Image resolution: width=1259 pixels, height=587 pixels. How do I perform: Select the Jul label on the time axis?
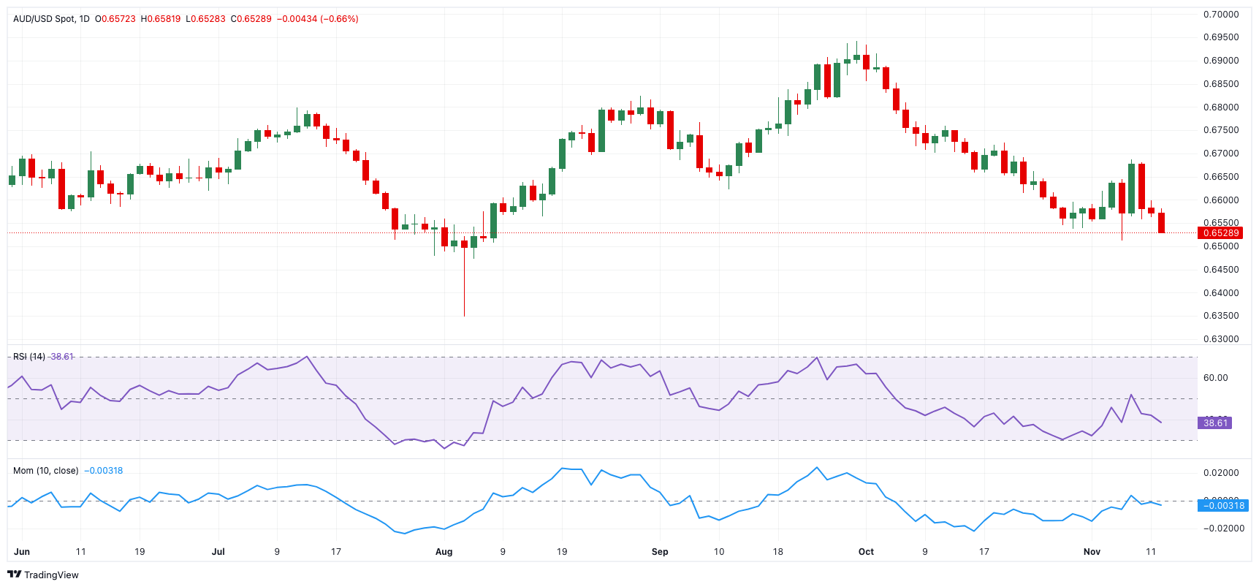coord(218,552)
